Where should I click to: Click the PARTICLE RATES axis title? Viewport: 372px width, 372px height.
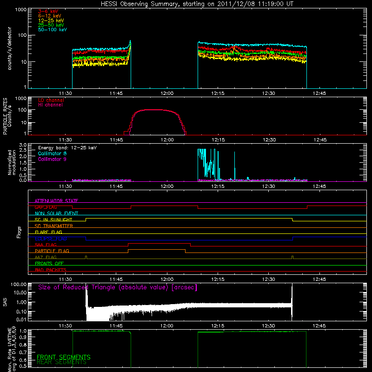coord(5,116)
